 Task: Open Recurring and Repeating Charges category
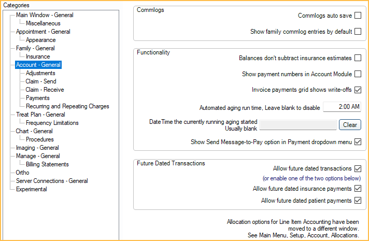coord(67,106)
